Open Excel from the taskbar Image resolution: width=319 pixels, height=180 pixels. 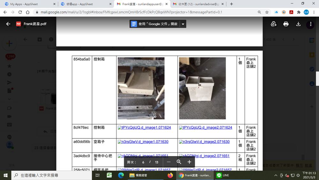coord(109,175)
